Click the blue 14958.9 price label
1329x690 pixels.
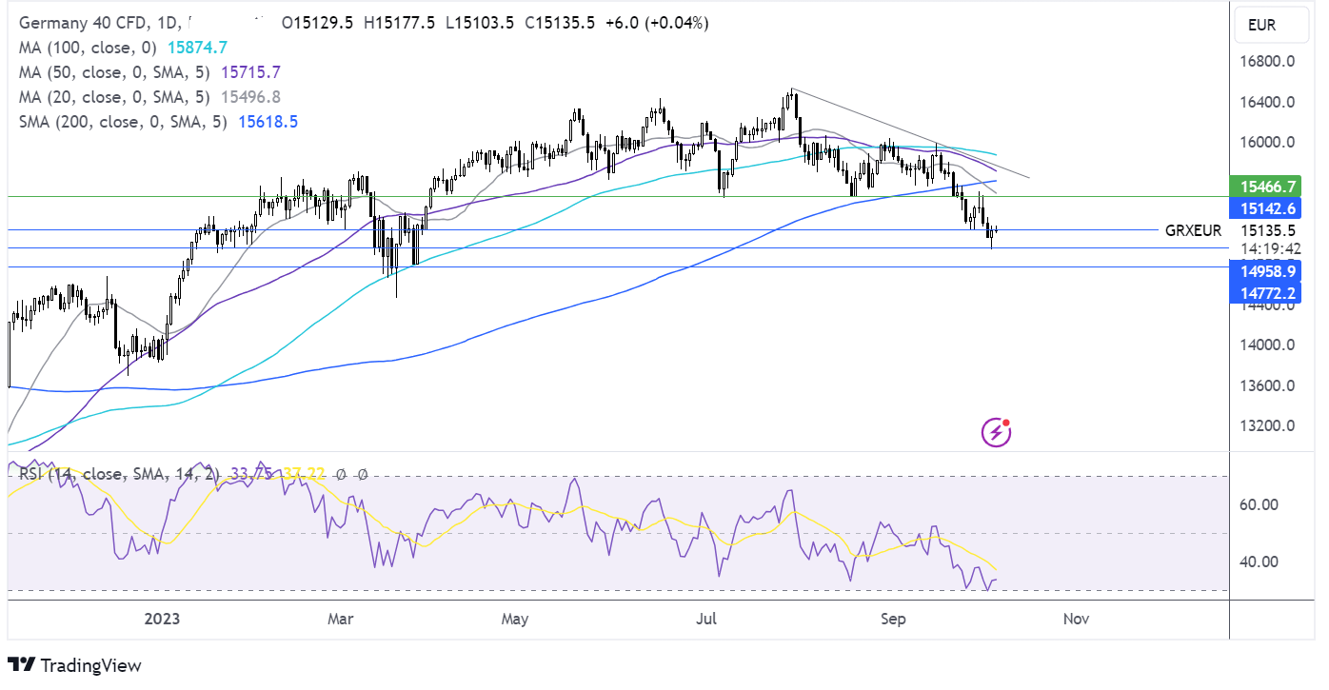click(1265, 271)
